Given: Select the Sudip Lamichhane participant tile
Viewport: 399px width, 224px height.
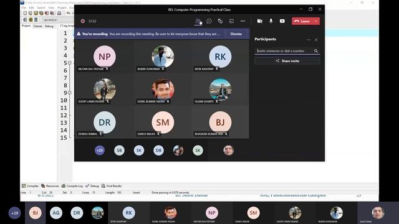Looking at the screenshot, I should (x=105, y=90).
